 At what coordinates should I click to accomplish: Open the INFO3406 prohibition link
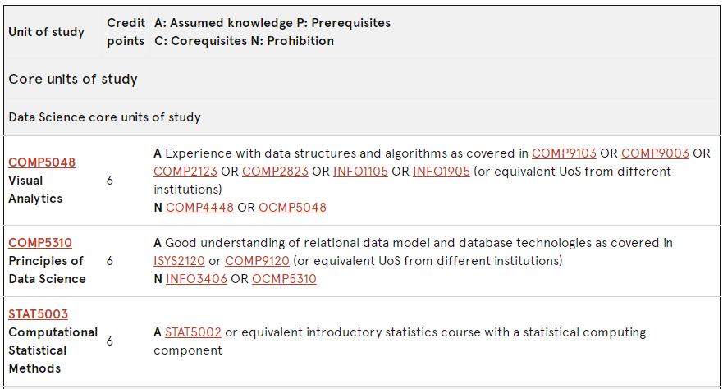point(196,279)
